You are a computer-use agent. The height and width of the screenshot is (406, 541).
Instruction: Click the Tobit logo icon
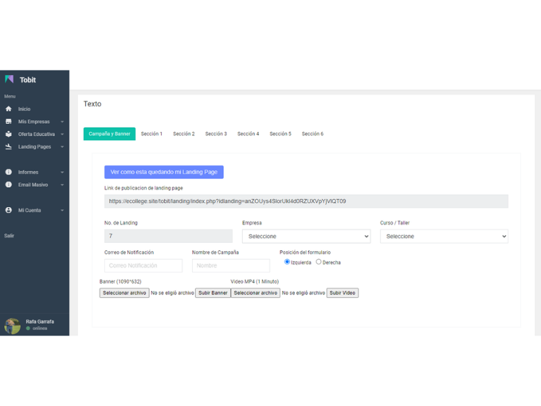(9, 80)
